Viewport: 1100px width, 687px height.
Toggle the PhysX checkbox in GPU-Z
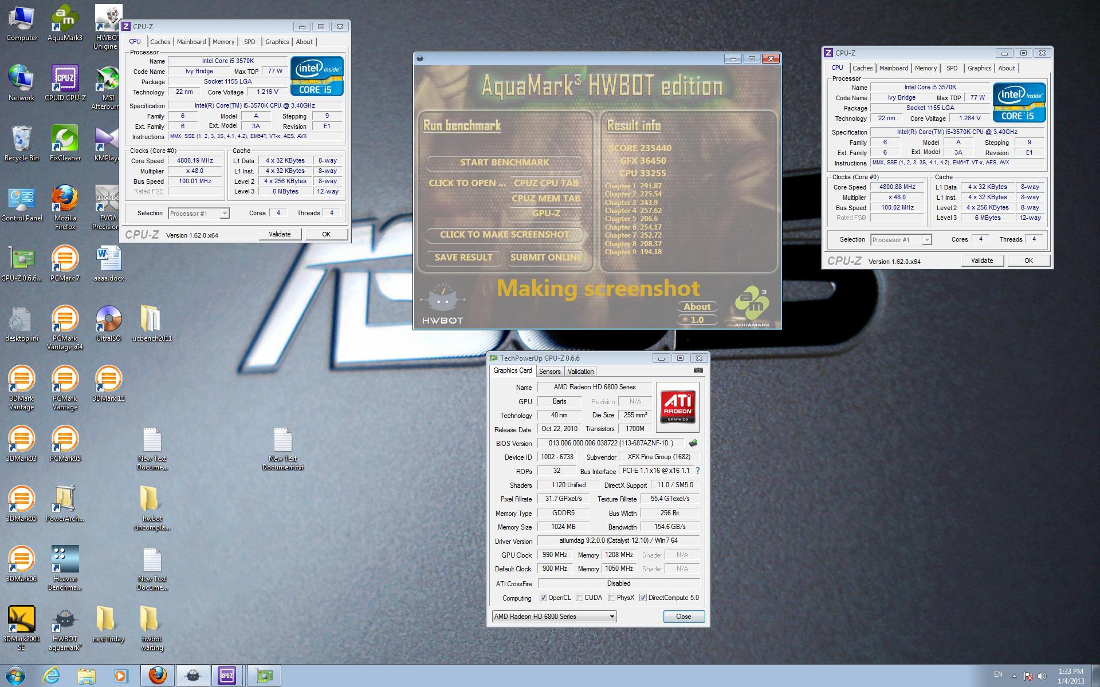pos(612,598)
